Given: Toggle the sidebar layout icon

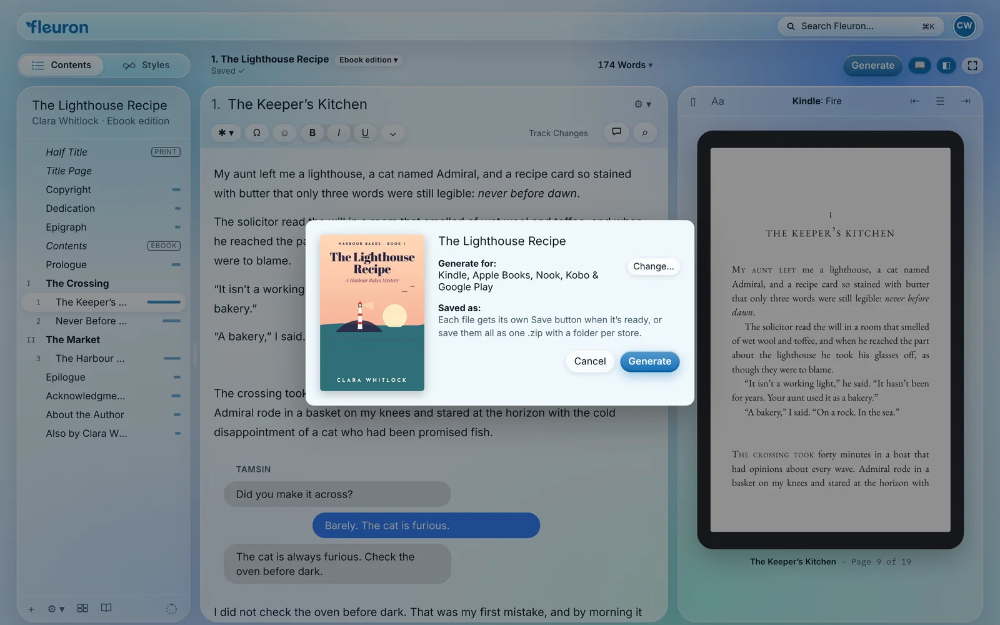Looking at the screenshot, I should point(946,65).
